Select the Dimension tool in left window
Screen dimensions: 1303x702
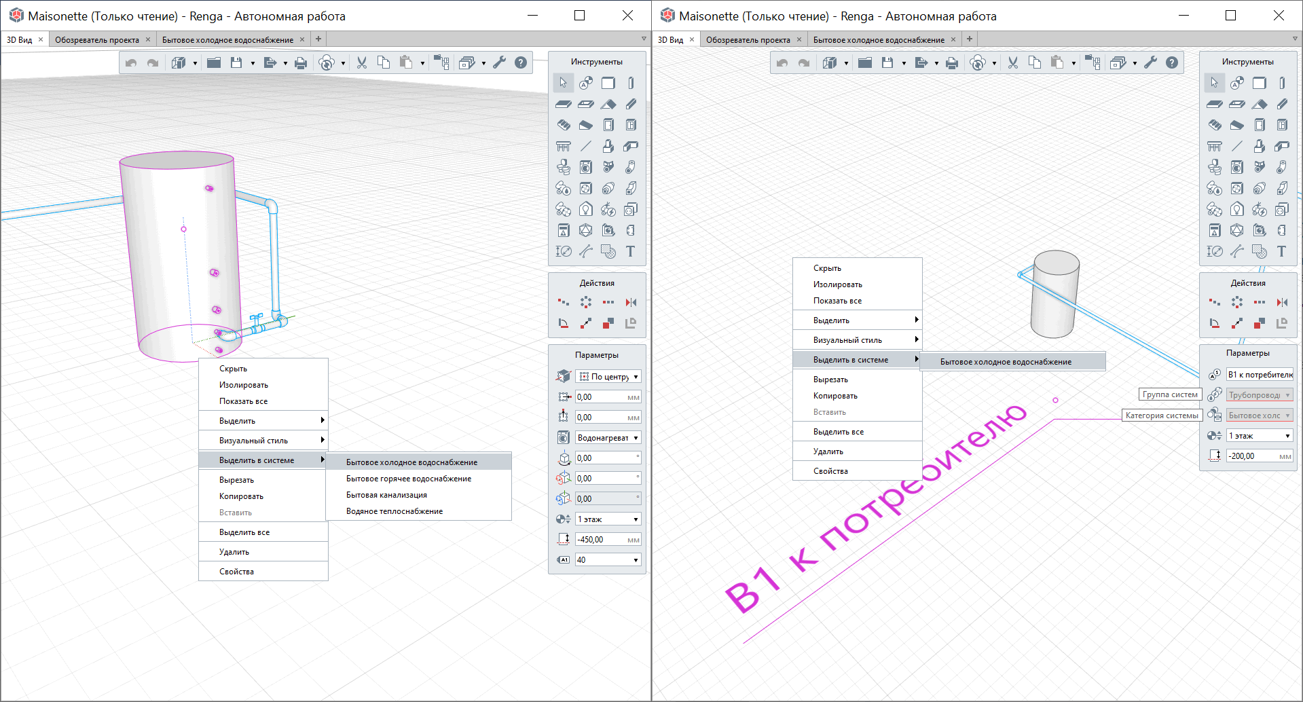click(x=564, y=251)
